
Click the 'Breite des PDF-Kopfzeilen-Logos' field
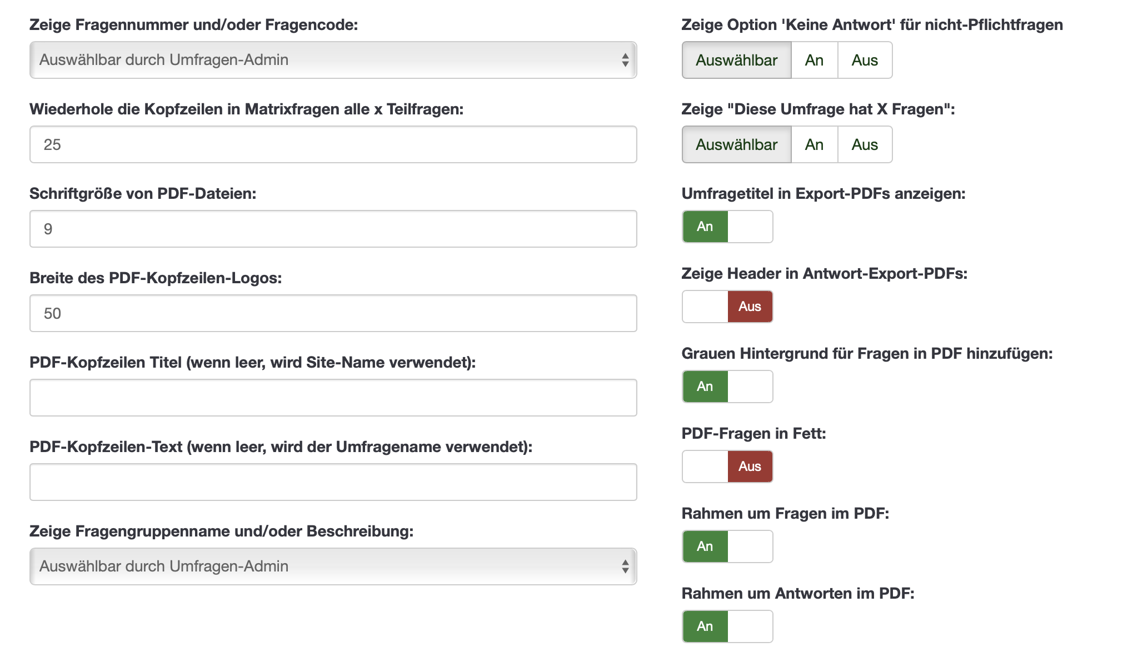pos(333,313)
